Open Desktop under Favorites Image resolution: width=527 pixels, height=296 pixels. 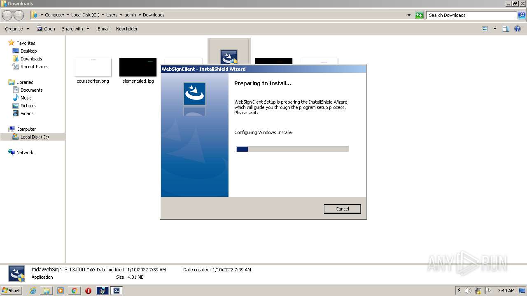(x=28, y=51)
